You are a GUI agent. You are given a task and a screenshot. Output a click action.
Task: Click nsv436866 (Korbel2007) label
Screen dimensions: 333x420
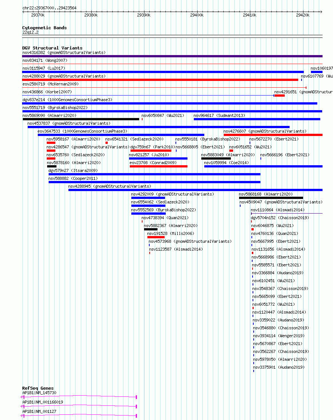[47, 92]
